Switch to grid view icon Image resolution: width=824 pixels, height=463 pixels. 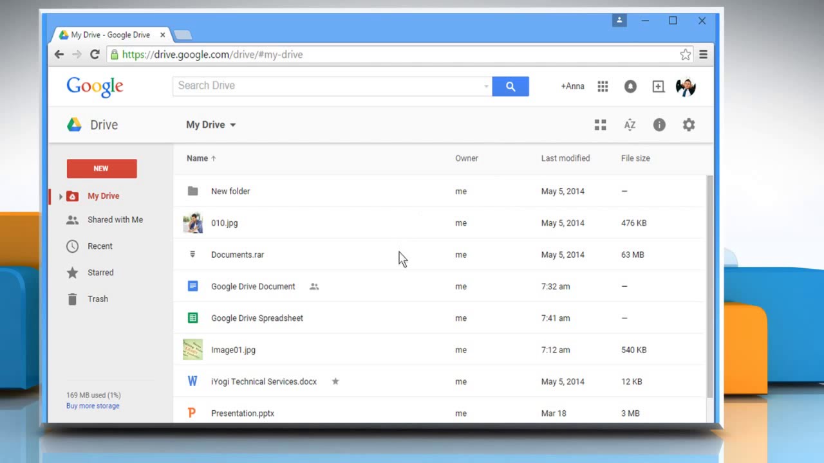pyautogui.click(x=600, y=125)
